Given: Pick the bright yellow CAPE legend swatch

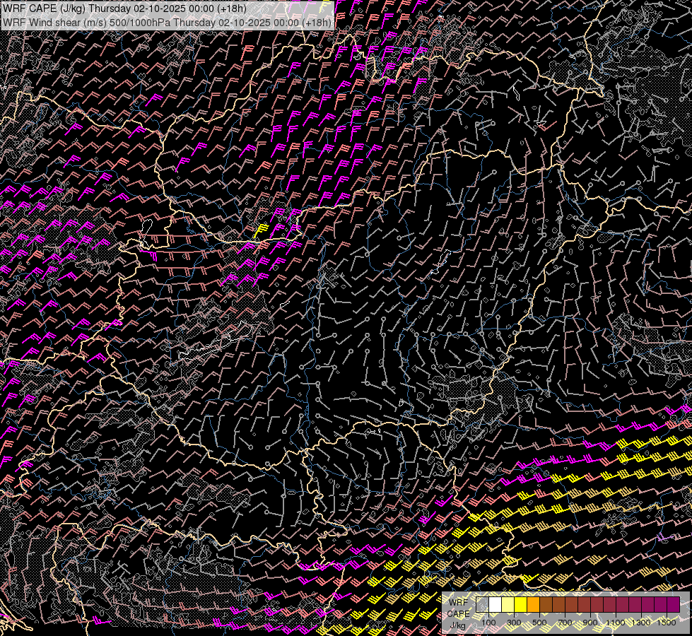Looking at the screenshot, I should (x=520, y=604).
